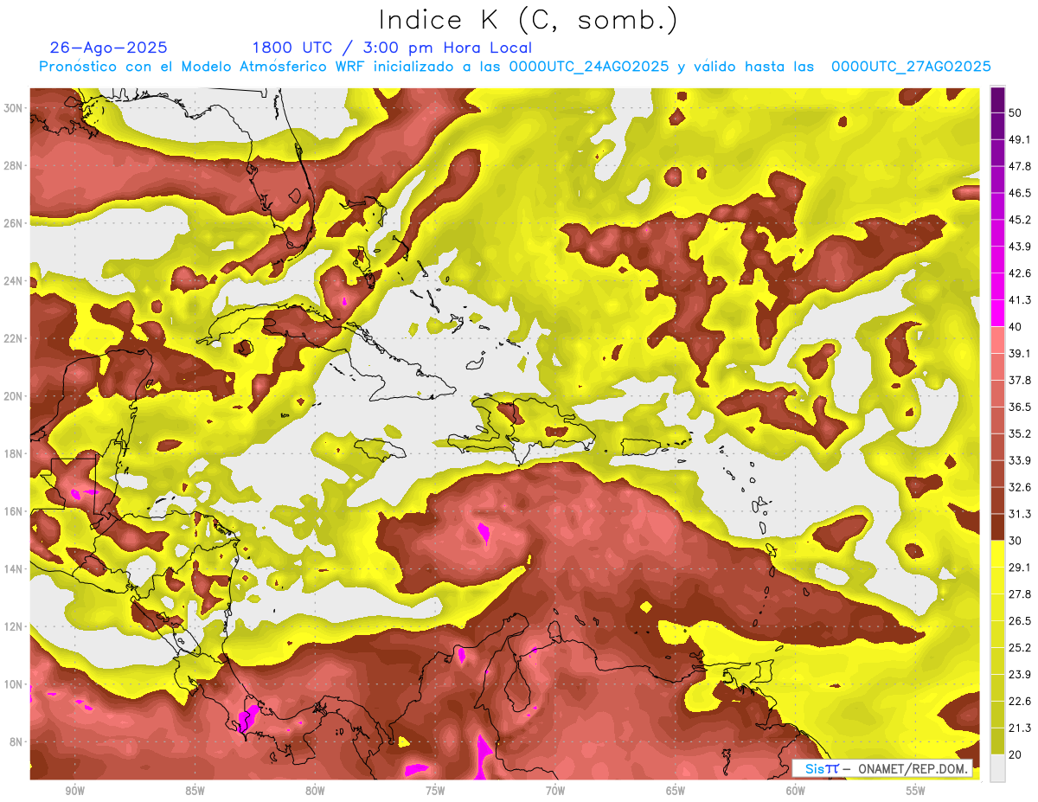Screen dimensions: 1038x802
Task: Click the "16N" latitude label
Action: tap(13, 511)
